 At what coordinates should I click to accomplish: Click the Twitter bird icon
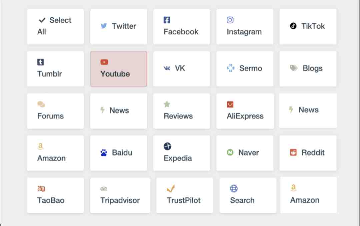pos(104,26)
